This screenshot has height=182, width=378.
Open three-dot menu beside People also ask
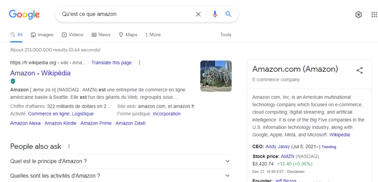69,146
